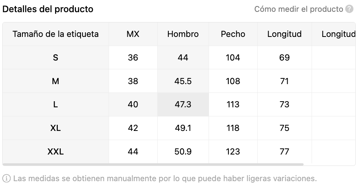Click the horizontal scrollbar under the table
The height and width of the screenshot is (188, 361).
pos(153,164)
